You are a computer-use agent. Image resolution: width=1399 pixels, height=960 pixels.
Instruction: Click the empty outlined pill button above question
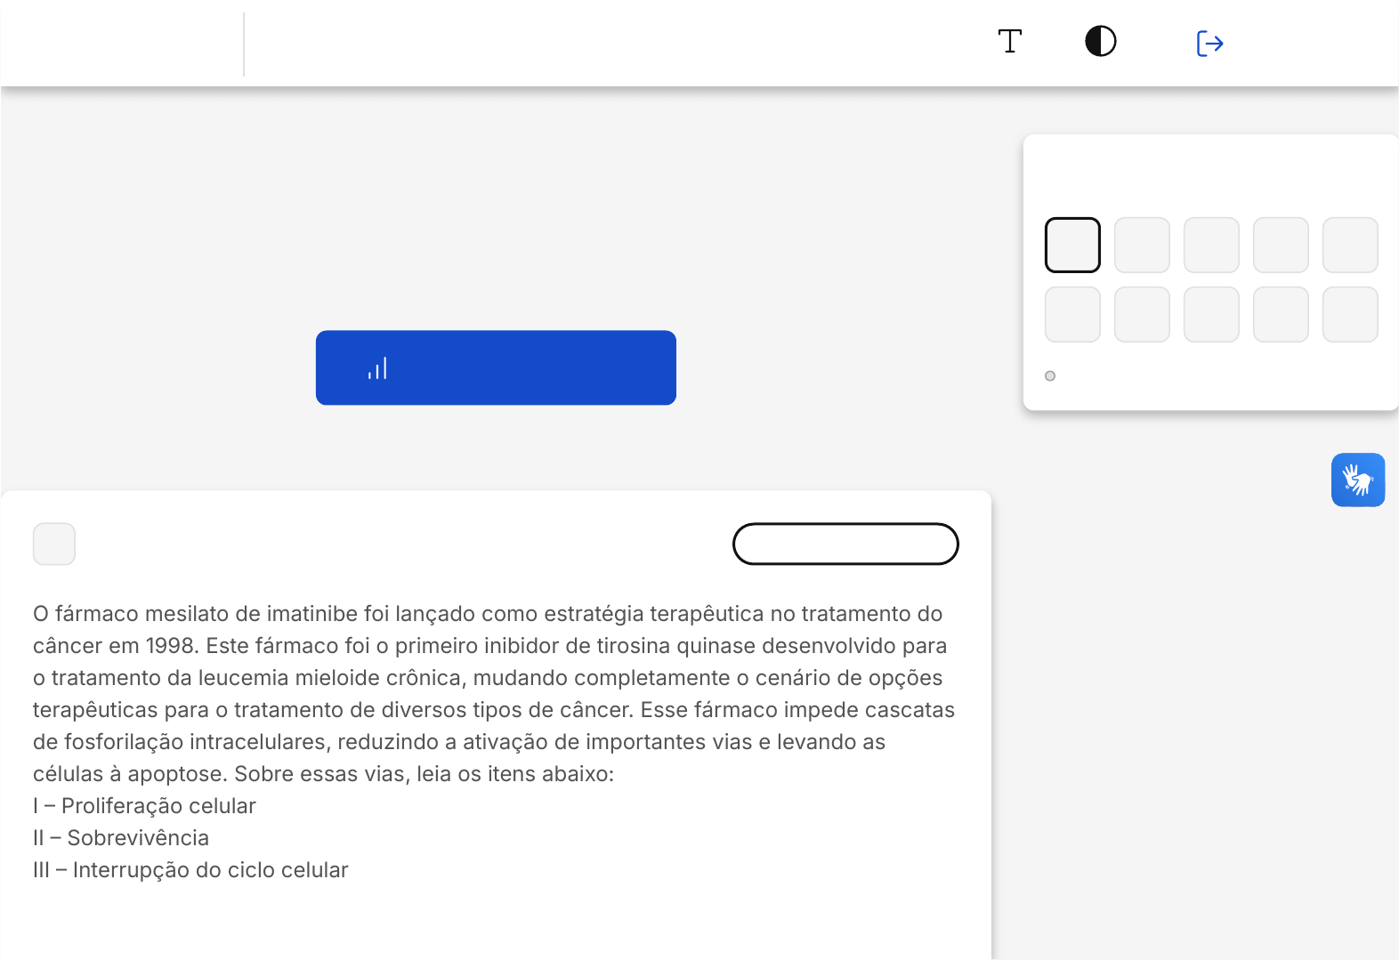[845, 544]
